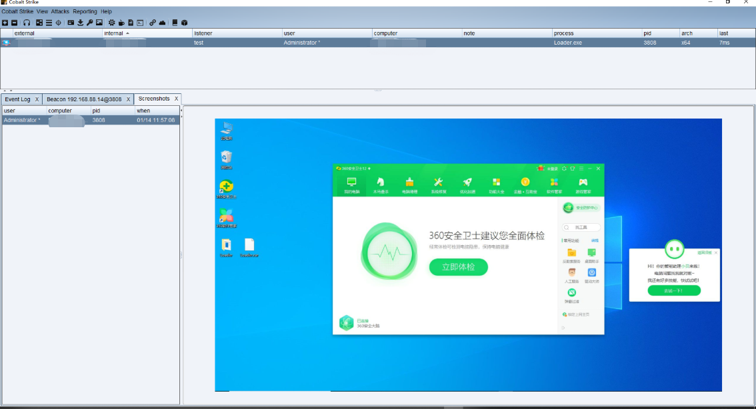Open Screenshots via the picture toolbar icon

click(99, 23)
